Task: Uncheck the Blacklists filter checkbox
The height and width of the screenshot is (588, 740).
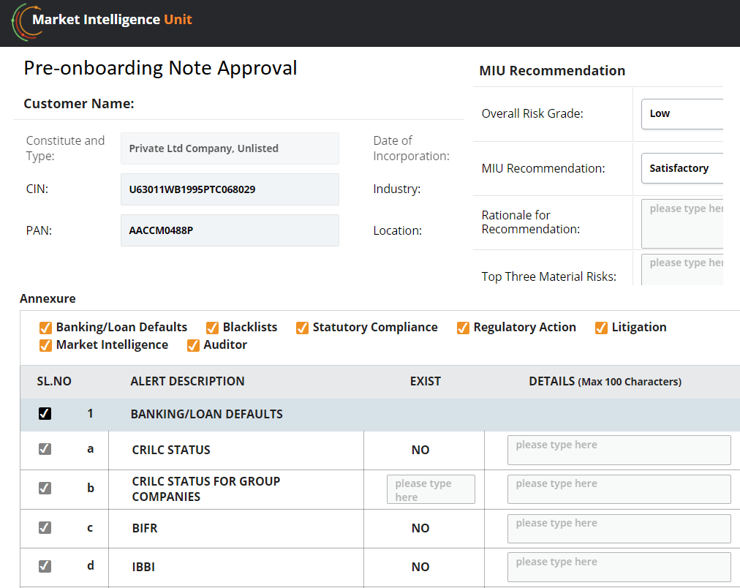Action: pyautogui.click(x=212, y=328)
